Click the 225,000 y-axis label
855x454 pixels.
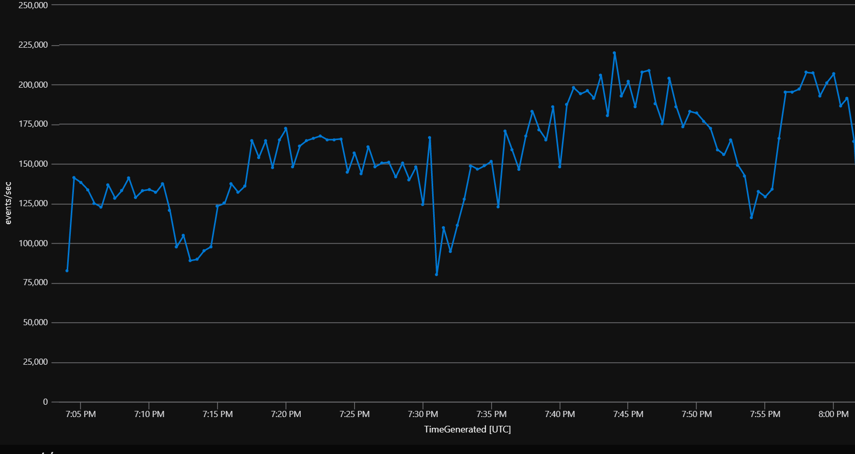[x=33, y=45]
